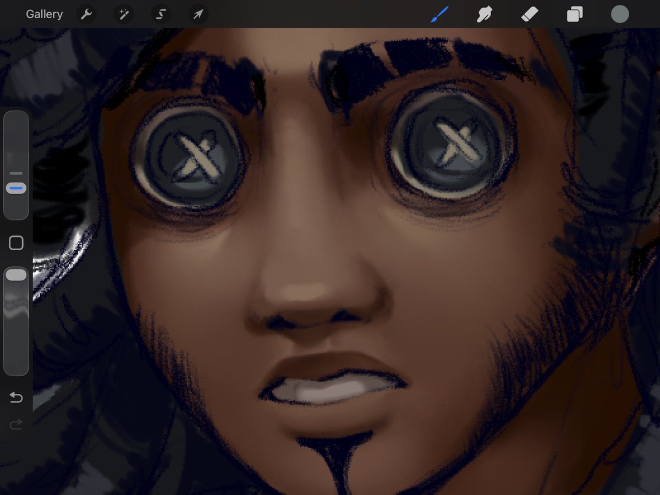Select the Brush tool
Image resolution: width=660 pixels, height=495 pixels.
pos(439,14)
